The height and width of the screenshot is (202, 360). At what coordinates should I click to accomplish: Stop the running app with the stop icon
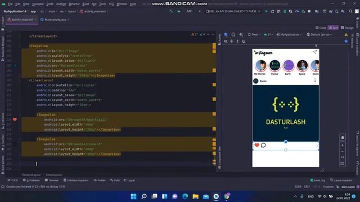tap(309, 11)
